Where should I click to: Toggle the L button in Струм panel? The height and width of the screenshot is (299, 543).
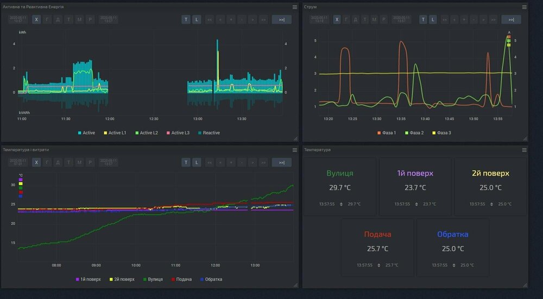tap(433, 19)
